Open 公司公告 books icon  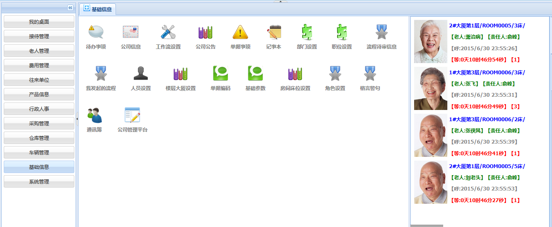pyautogui.click(x=206, y=32)
